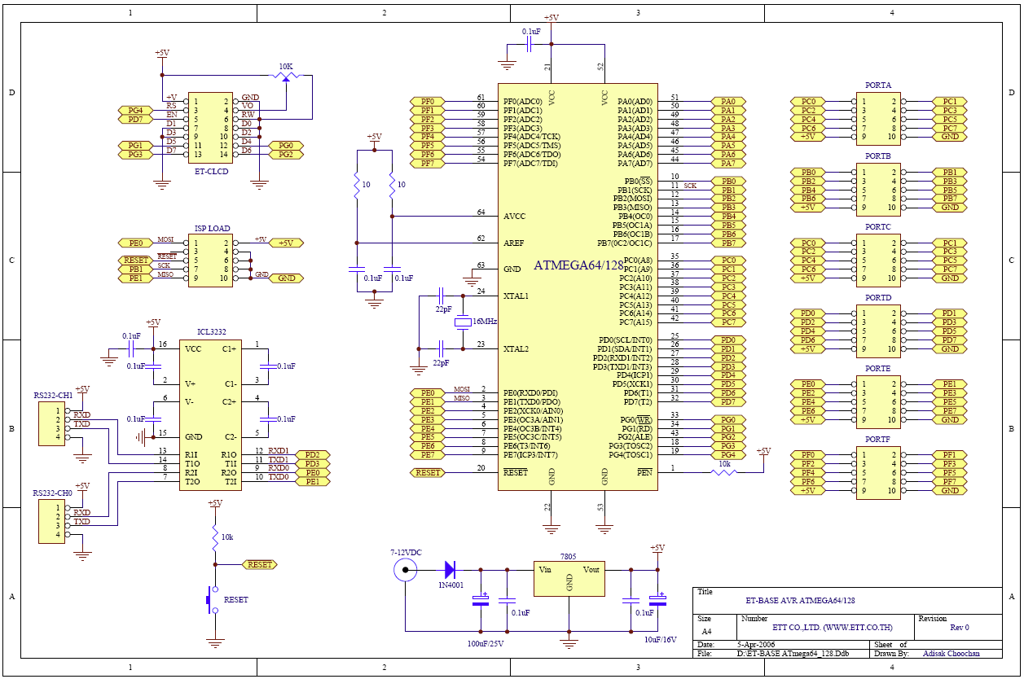Click the sheet size value 'A4'
Viewport: 1024px width, 679px height.
click(x=706, y=631)
